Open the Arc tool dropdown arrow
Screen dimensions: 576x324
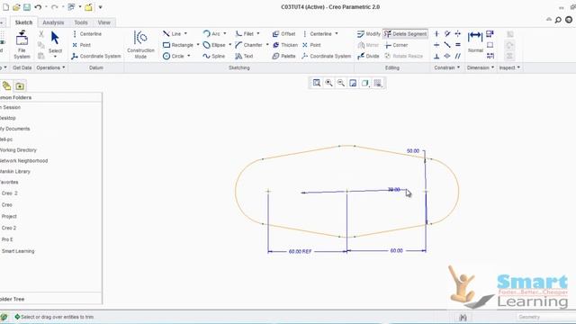point(225,33)
